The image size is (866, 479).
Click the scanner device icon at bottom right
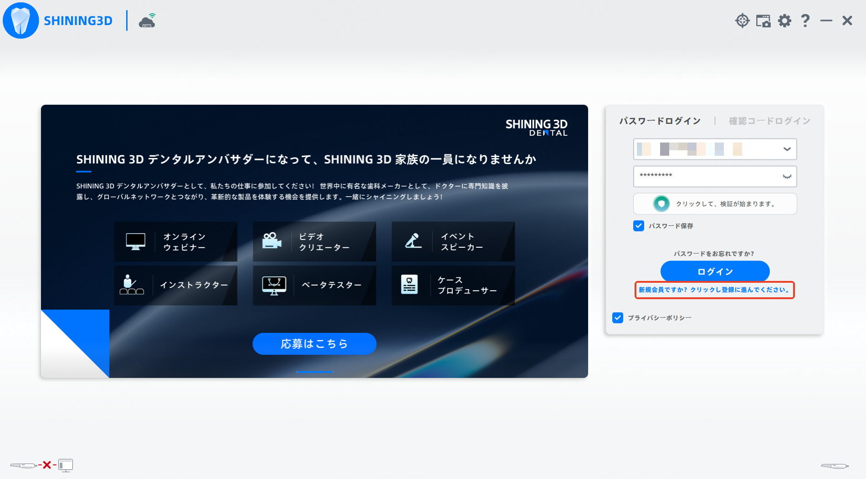click(835, 466)
